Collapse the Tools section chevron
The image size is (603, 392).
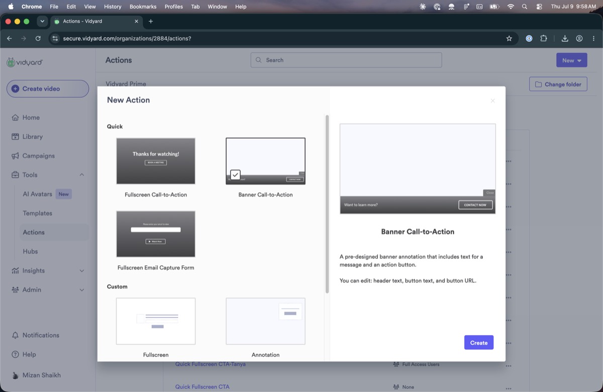(x=82, y=175)
